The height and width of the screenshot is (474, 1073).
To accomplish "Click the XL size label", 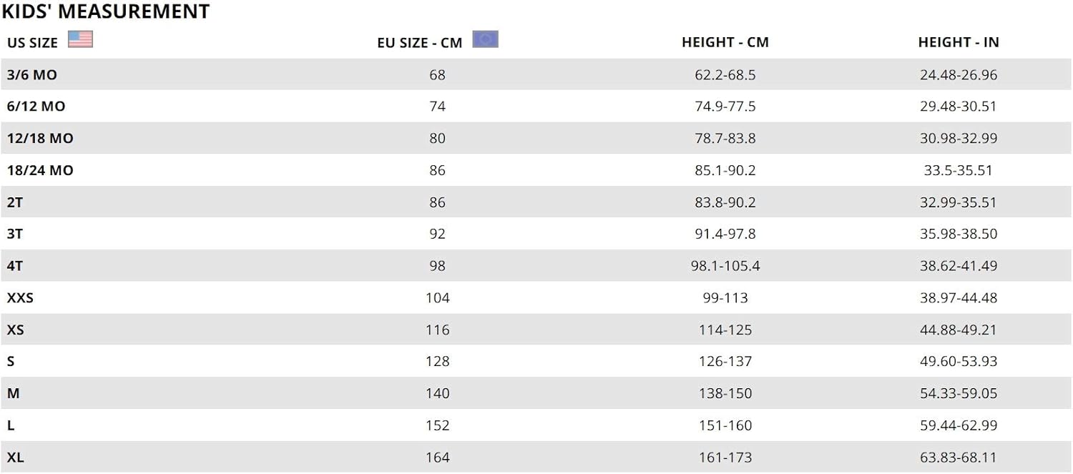I will click(x=15, y=457).
